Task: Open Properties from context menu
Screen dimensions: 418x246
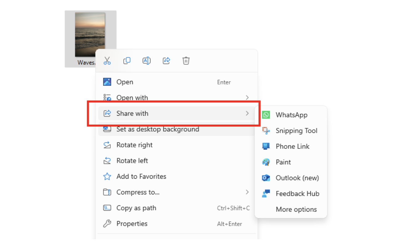Action: (176, 224)
